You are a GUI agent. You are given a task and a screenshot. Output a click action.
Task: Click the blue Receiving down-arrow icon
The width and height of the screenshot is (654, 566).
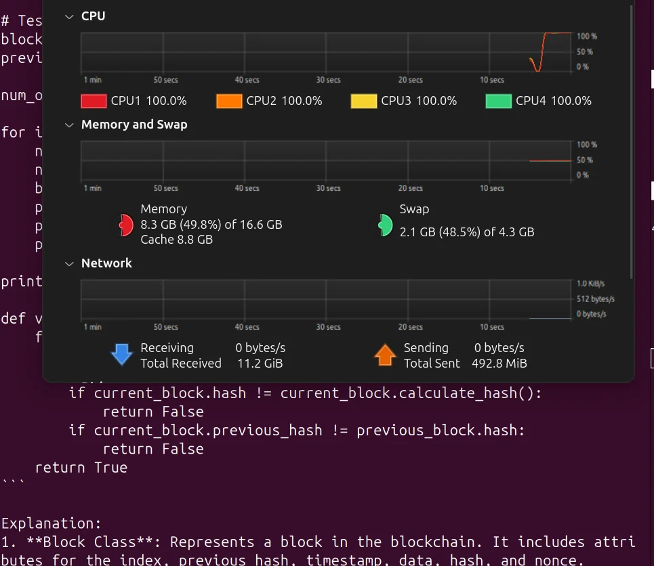tap(121, 355)
